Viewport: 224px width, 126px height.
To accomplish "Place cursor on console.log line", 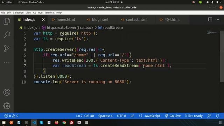I will pos(82,82).
